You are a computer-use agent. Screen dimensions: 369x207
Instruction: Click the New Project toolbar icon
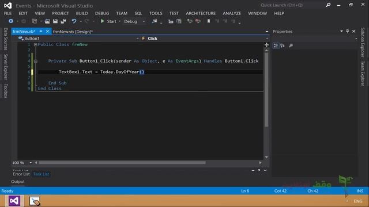point(35,21)
